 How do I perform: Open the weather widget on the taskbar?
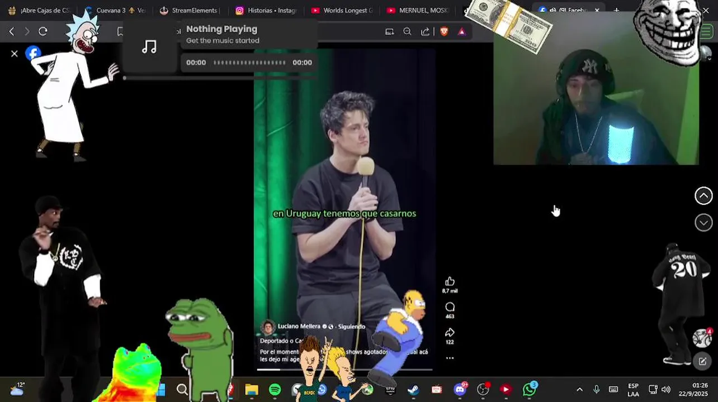[17, 389]
